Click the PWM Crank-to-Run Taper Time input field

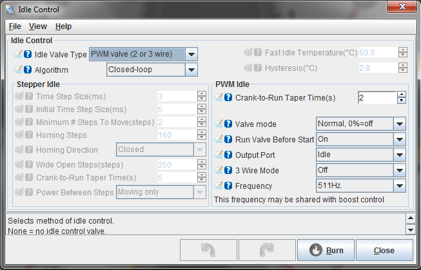coord(377,97)
